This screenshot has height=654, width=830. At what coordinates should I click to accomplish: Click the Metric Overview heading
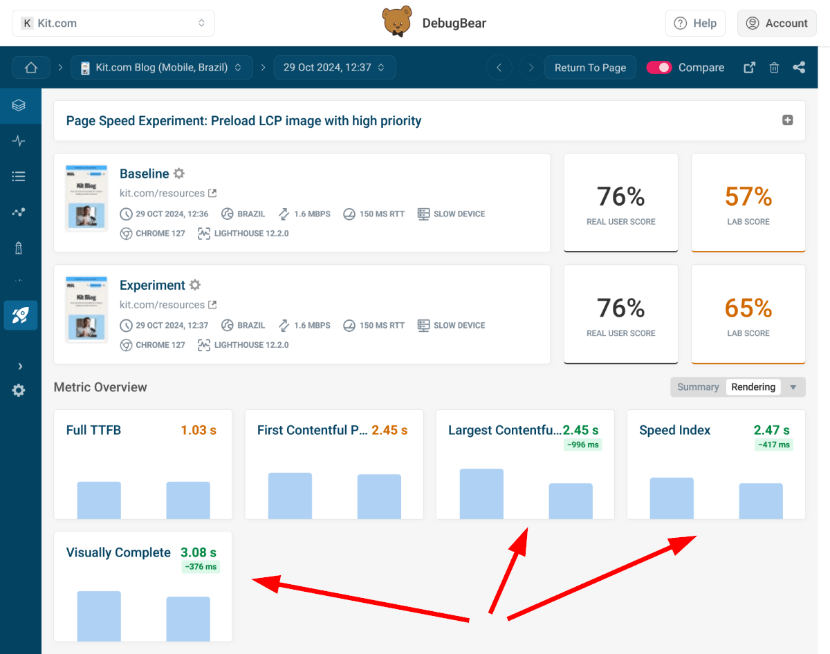[100, 387]
